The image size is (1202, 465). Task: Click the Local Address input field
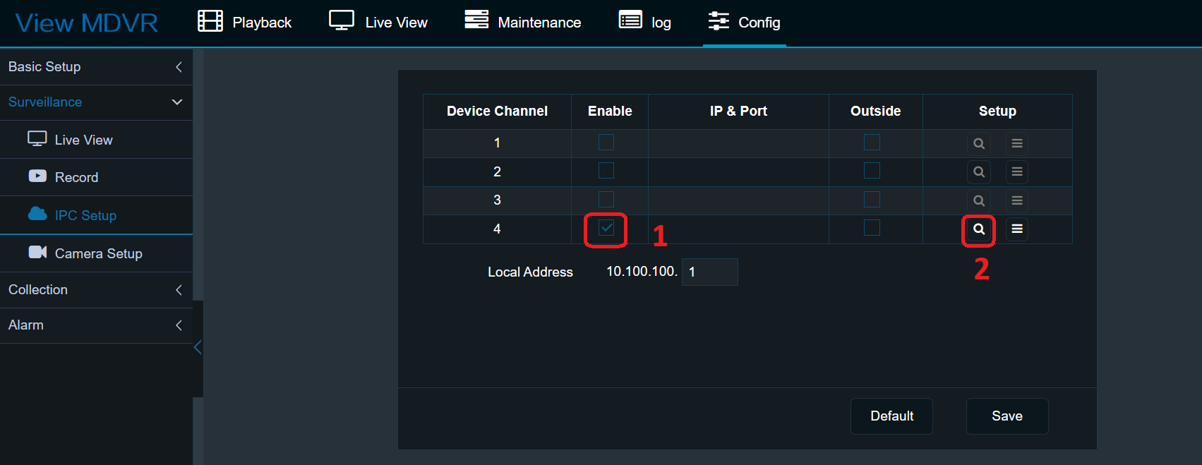[709, 272]
